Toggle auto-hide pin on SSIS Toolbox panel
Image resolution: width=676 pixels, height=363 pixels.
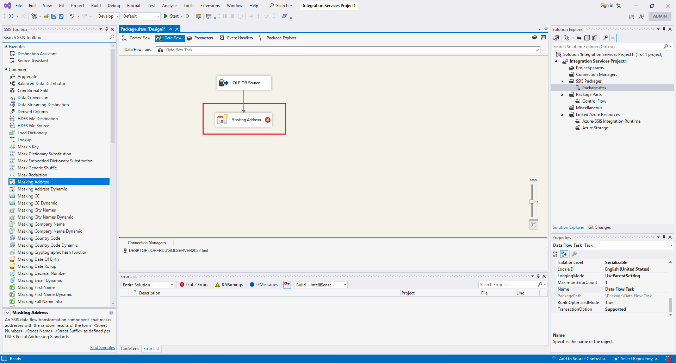pyautogui.click(x=106, y=29)
